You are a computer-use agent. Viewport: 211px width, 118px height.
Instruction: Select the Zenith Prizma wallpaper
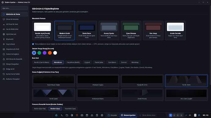point(142,95)
